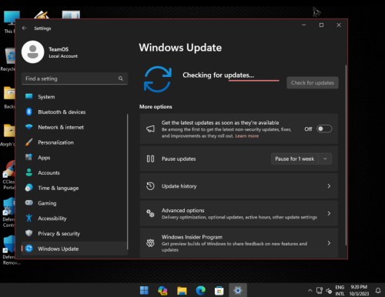Open File Explorer from the taskbar
This screenshot has height=297, width=385.
pos(182,290)
